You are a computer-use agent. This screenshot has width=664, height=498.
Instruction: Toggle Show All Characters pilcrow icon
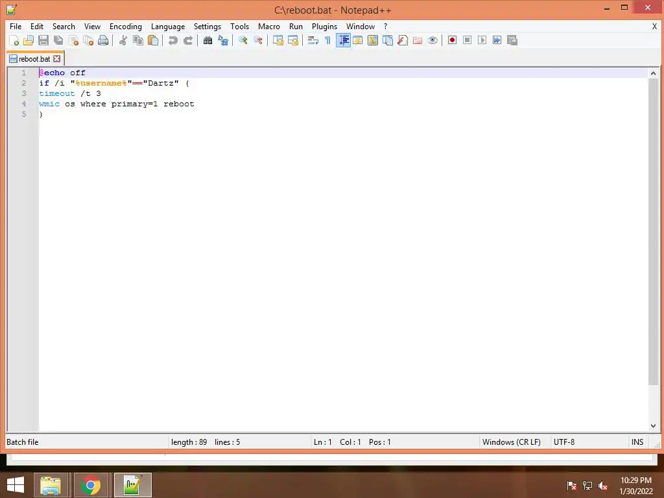pyautogui.click(x=327, y=40)
